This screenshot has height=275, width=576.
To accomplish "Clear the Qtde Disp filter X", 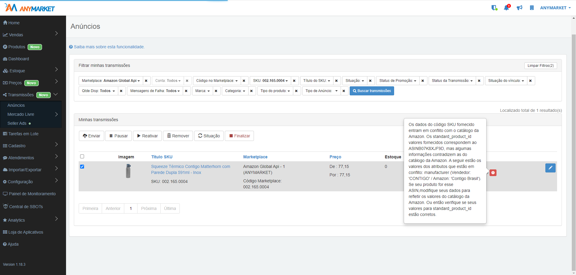I will 121,91.
